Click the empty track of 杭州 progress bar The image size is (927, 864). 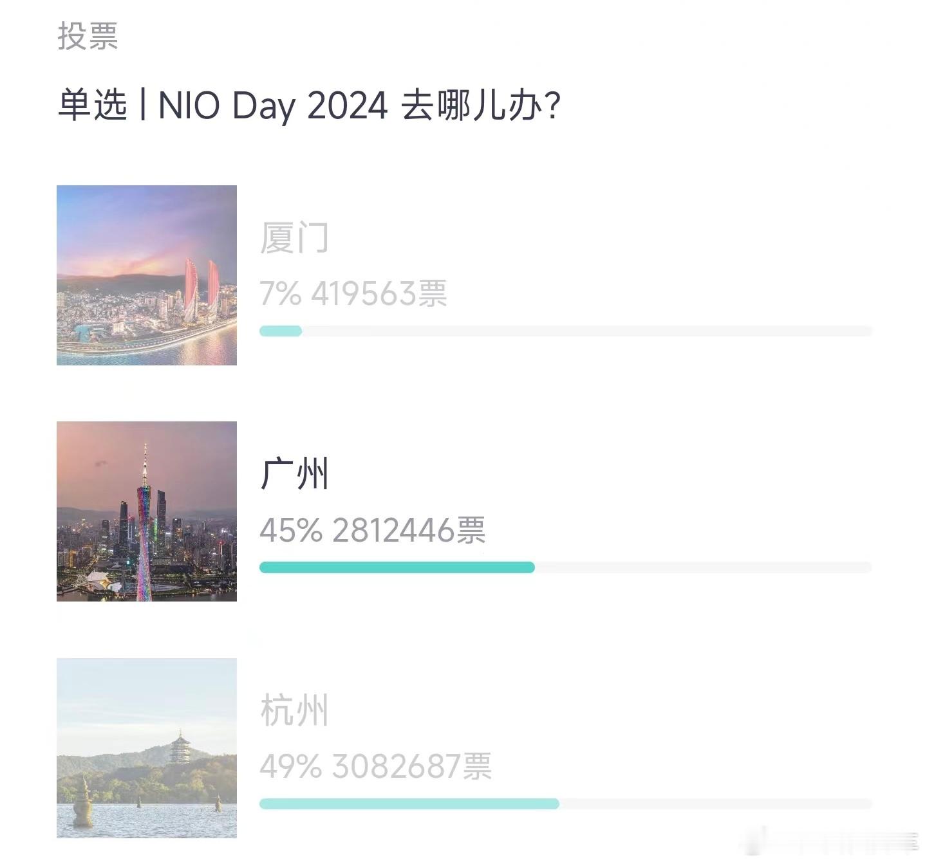(716, 804)
